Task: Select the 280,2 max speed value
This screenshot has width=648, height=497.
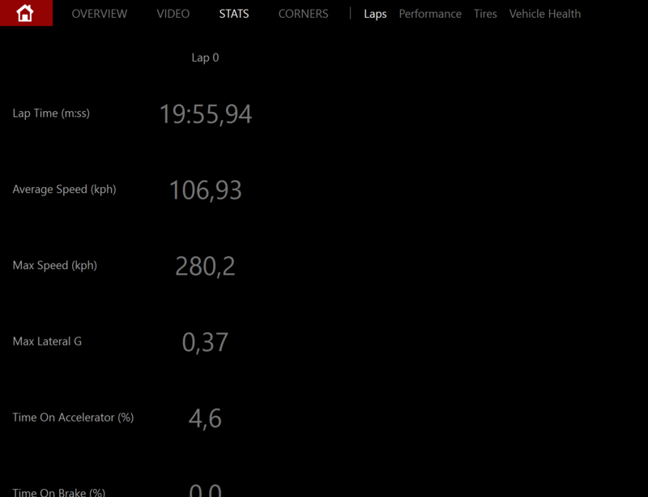Action: coord(205,267)
